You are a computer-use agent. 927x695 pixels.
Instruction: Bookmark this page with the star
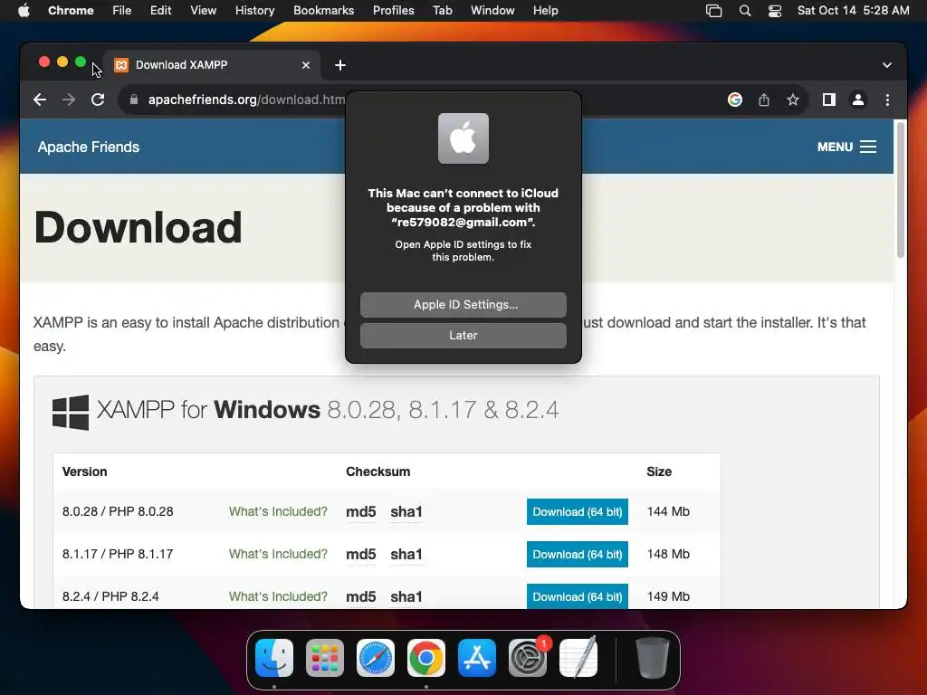coord(793,100)
